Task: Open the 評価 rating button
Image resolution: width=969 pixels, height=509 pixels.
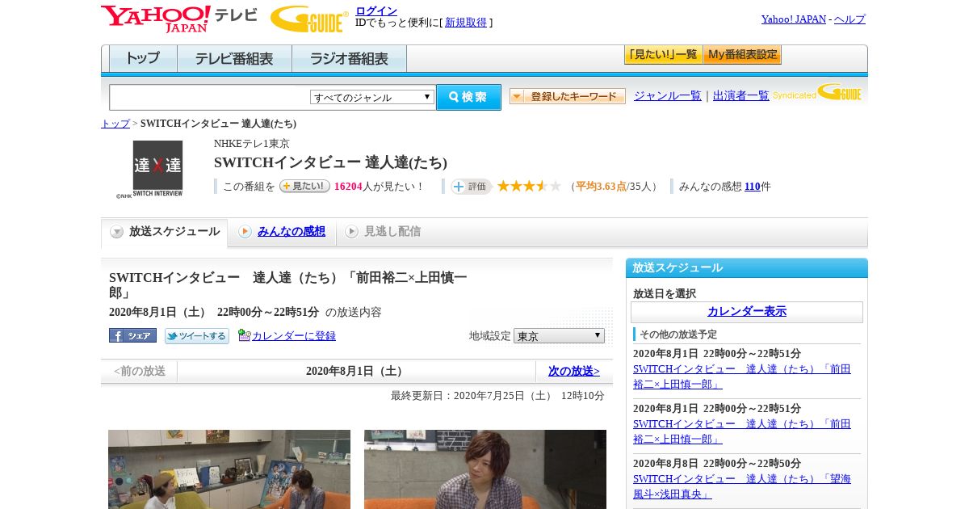Action: pyautogui.click(x=471, y=187)
